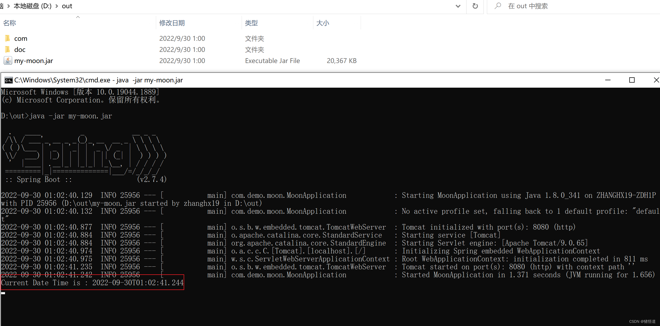Open the doc folder icon

(x=7, y=50)
